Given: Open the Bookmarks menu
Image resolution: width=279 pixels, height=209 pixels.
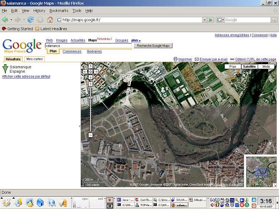Looking at the screenshot, I should tap(59, 11).
